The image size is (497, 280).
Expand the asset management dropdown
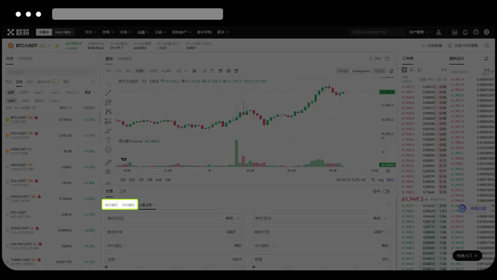point(419,32)
